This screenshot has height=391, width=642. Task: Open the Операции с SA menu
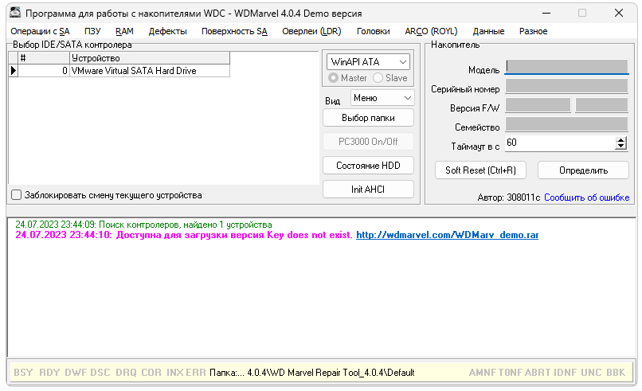pyautogui.click(x=40, y=31)
